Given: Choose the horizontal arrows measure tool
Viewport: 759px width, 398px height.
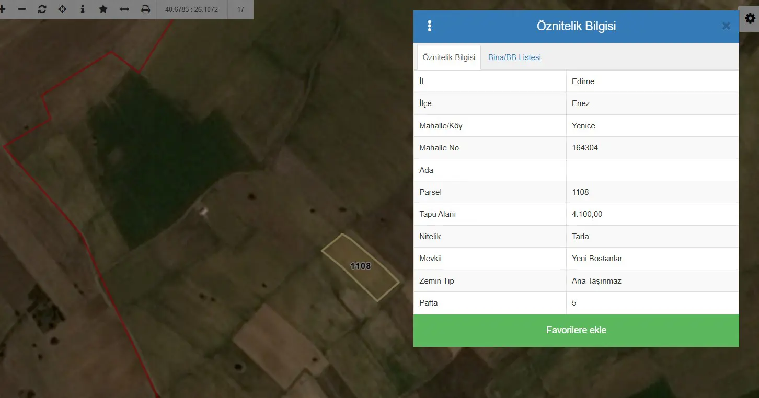Looking at the screenshot, I should click(124, 9).
